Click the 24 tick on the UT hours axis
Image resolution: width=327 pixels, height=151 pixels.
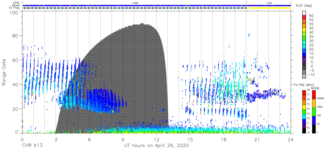[291, 139]
